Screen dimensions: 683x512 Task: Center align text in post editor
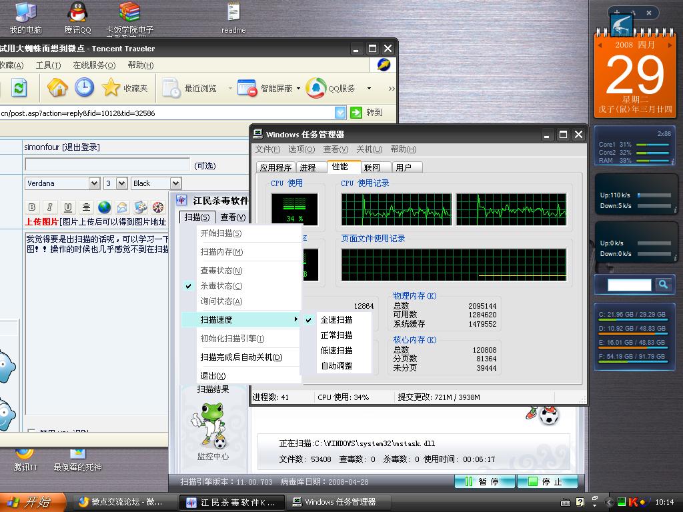click(x=86, y=207)
